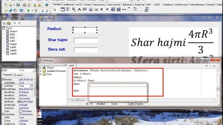Viewport: 223px width, 125px height.
Task: Run the program with green arrow
Action: point(29,11)
